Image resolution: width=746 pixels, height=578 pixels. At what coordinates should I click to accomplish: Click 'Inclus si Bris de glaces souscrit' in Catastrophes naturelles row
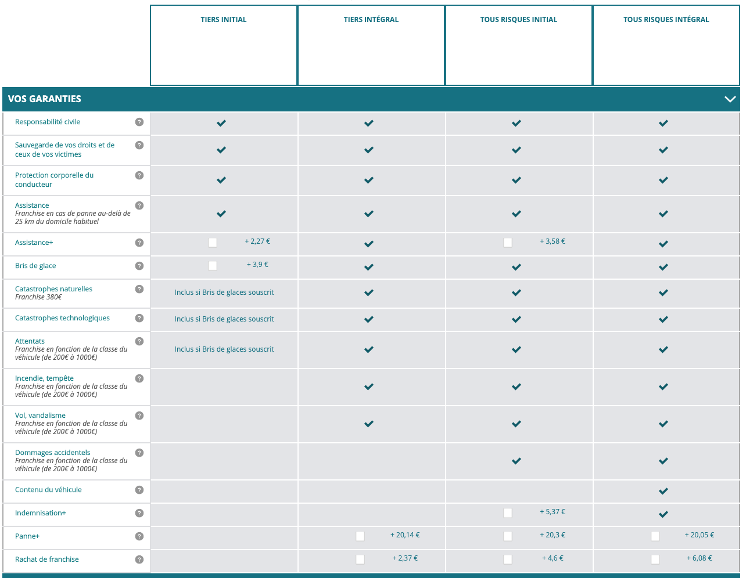click(x=224, y=292)
